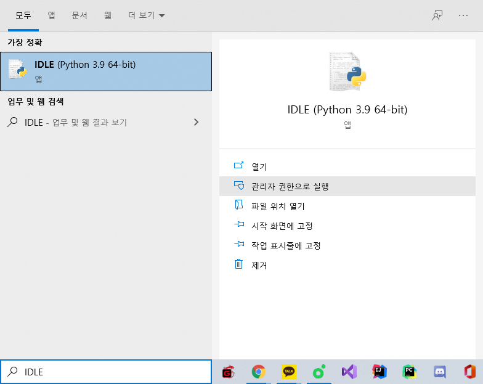Open the three-dot options menu
Screen dimensions: 483x384
(463, 15)
